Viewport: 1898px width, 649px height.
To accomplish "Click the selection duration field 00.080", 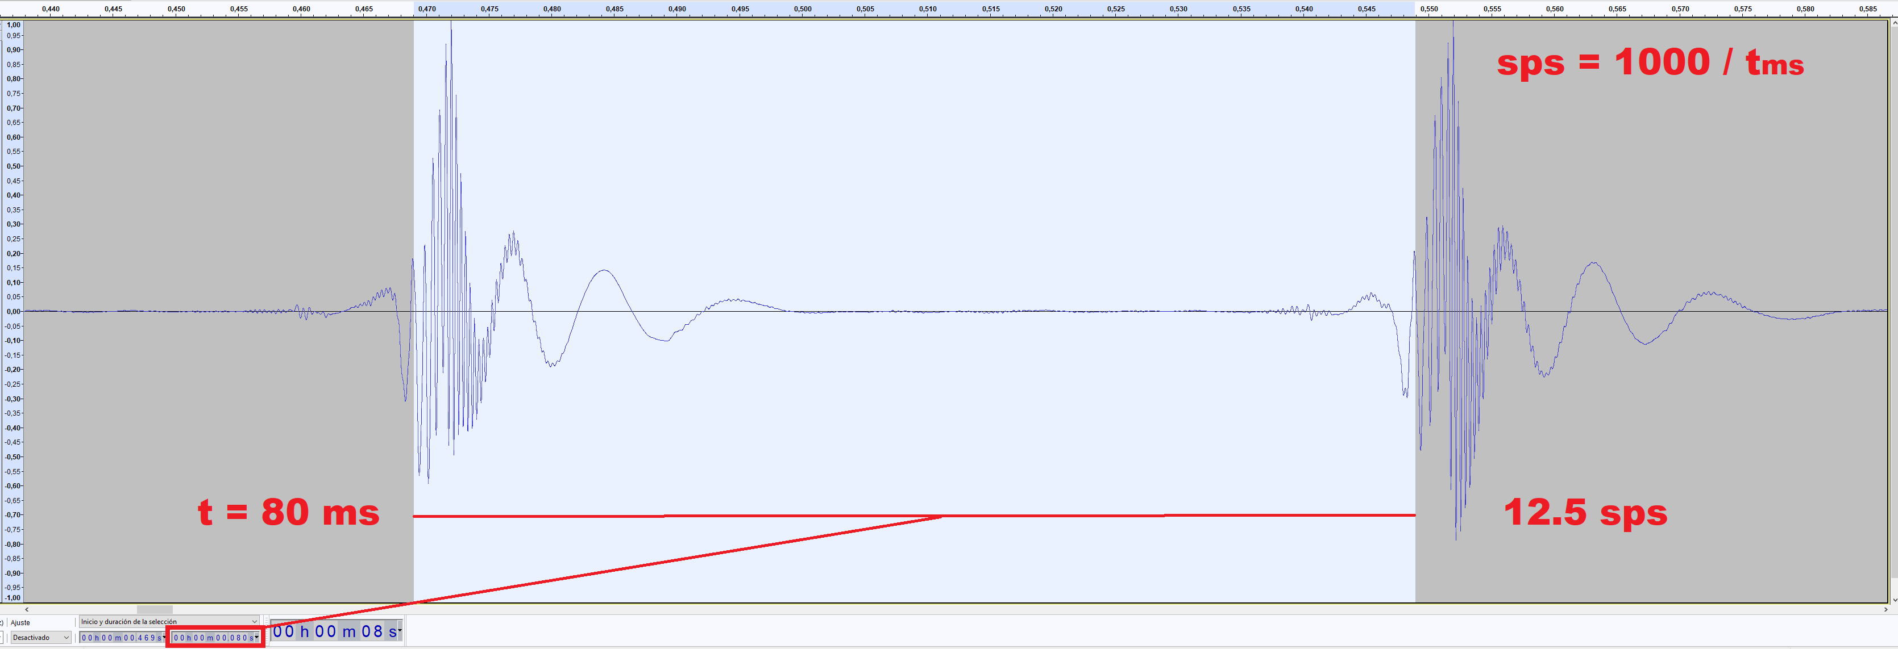I will [x=212, y=637].
